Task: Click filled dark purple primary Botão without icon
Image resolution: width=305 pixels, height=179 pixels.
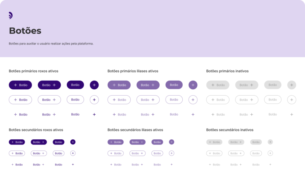Action: tap(75, 85)
